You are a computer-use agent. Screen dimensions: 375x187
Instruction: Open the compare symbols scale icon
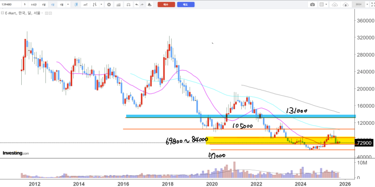coord(129,5)
